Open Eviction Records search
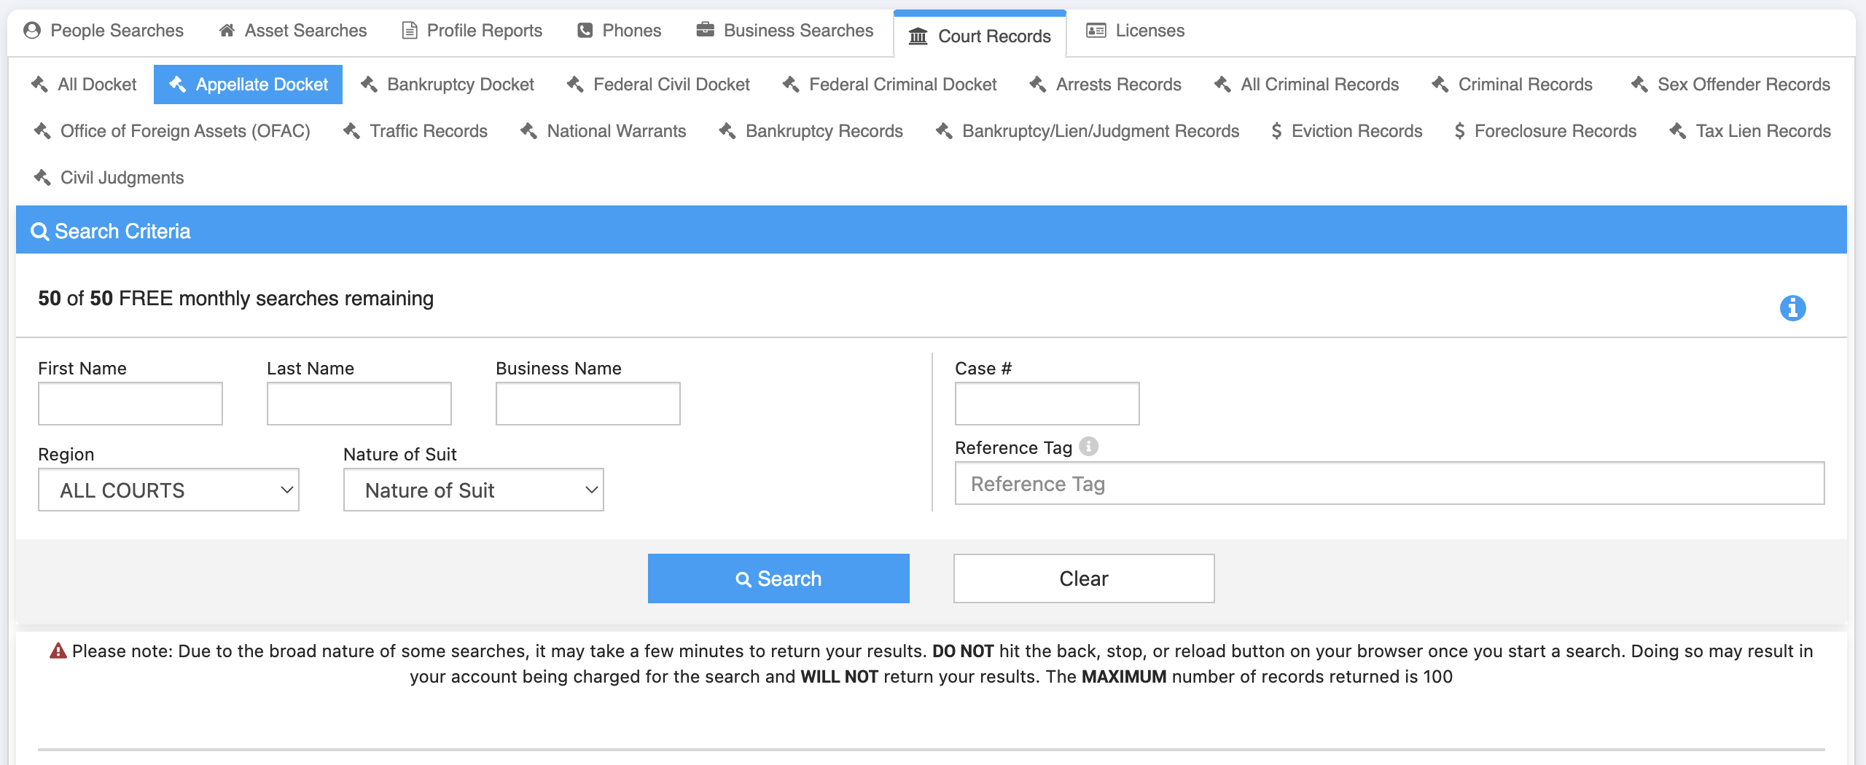The image size is (1866, 765). point(1346,131)
